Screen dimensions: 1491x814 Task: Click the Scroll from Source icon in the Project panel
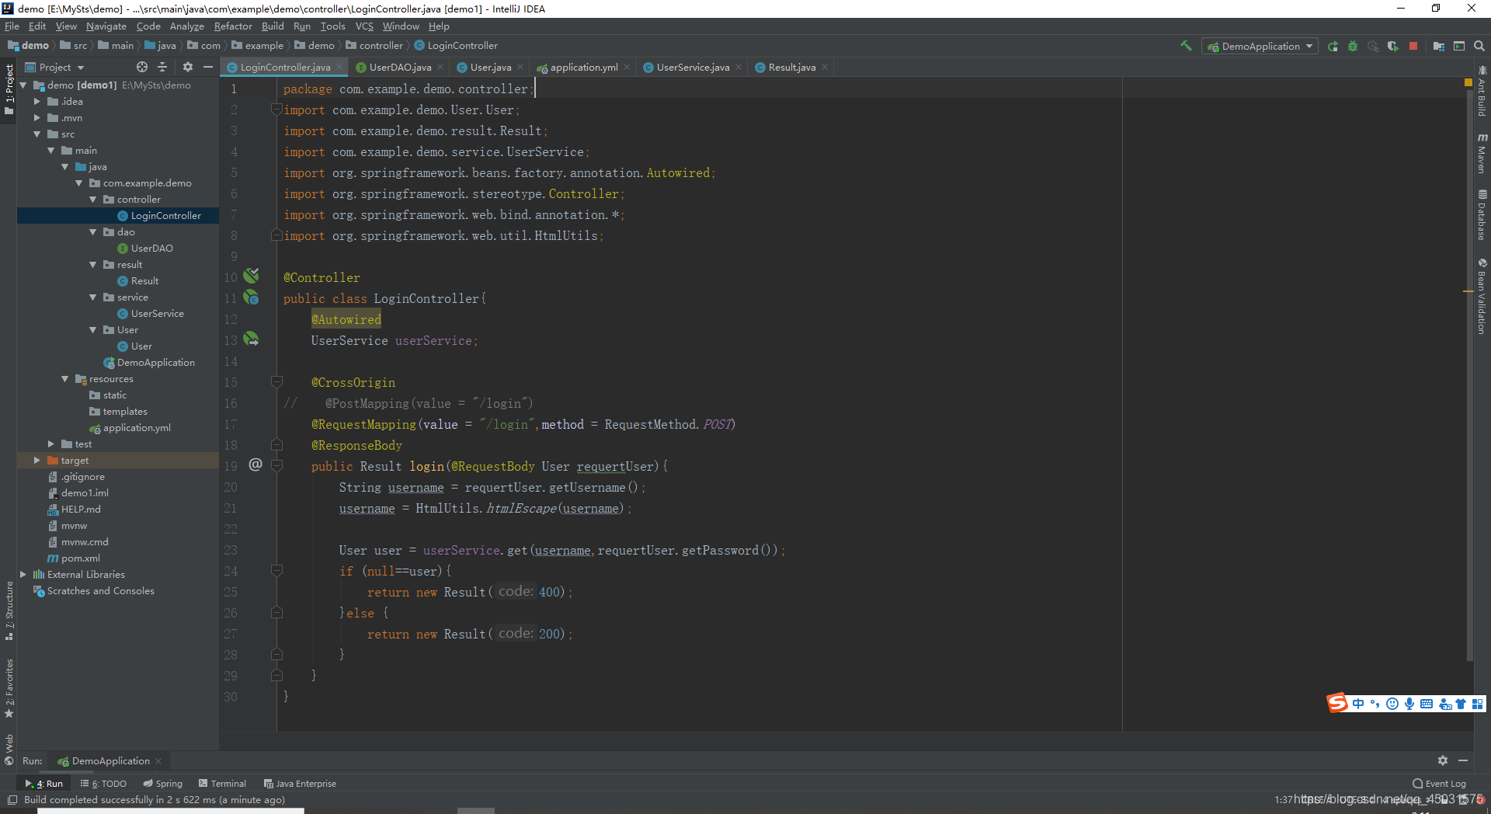pyautogui.click(x=141, y=68)
